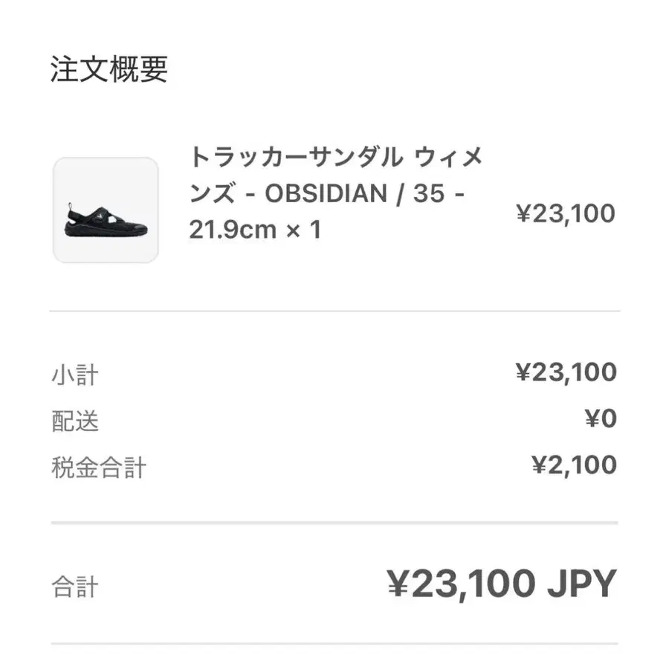
Task: Click the grand total ¥23,100 JPY
Action: [x=502, y=584]
